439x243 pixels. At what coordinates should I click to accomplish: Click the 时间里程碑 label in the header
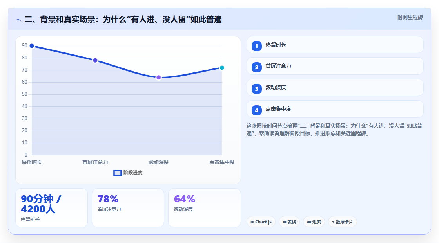pos(410,18)
